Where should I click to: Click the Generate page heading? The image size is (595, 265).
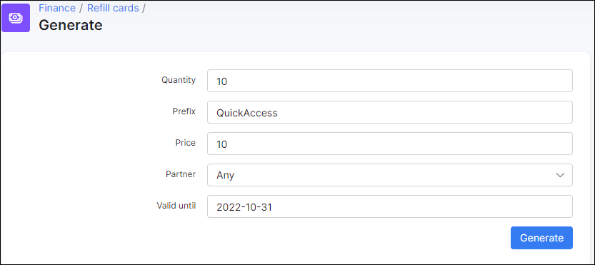tap(71, 25)
